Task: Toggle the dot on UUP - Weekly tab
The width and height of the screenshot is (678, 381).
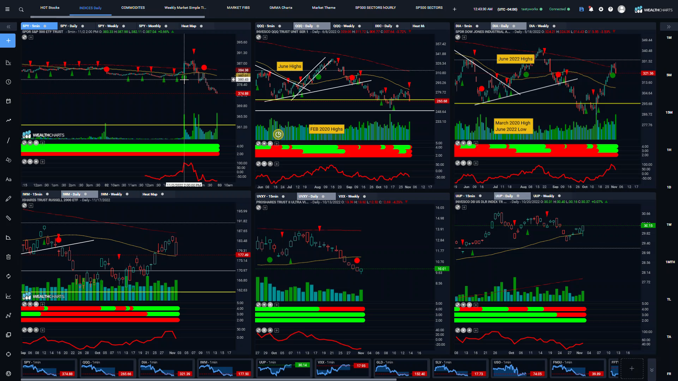Action: pos(559,196)
